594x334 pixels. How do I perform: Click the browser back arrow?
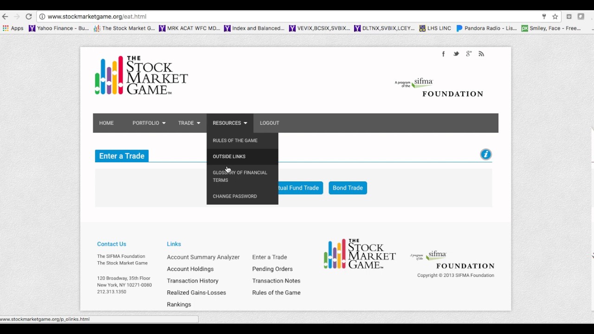pos(6,16)
